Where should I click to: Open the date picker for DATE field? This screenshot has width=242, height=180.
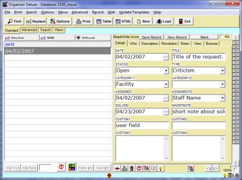coord(166,57)
